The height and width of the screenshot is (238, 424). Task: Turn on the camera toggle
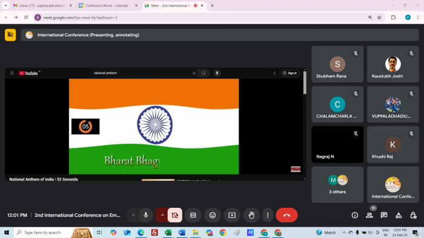175,215
